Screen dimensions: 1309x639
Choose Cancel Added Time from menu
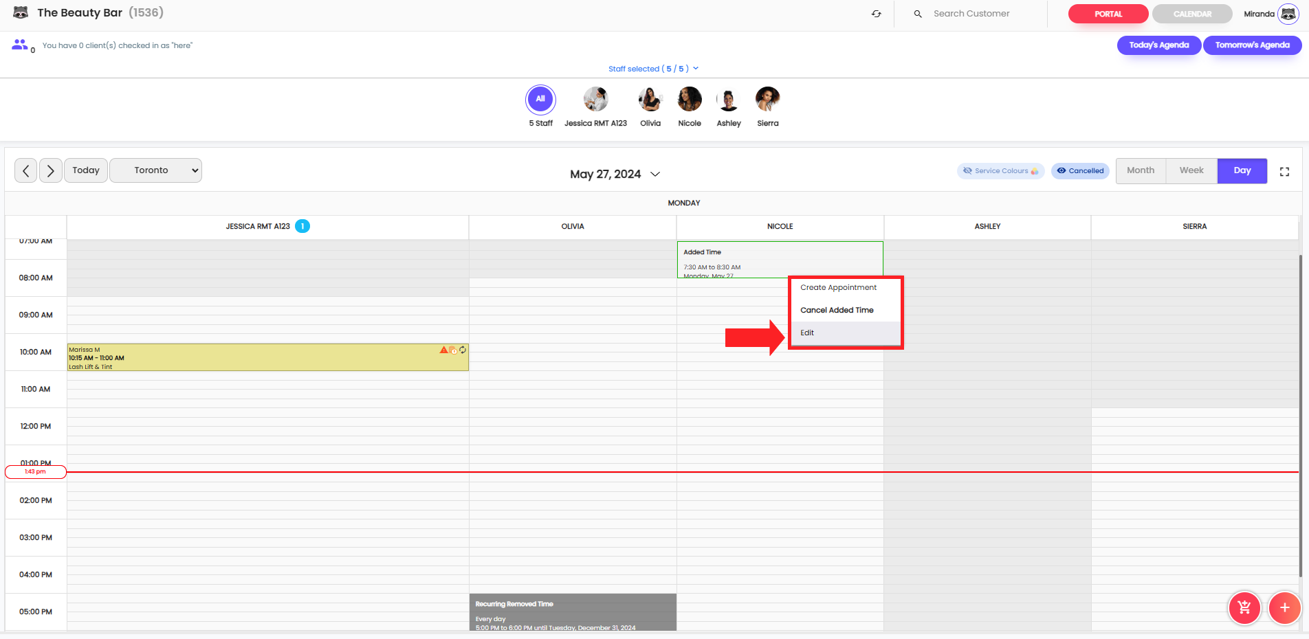[x=845, y=311]
